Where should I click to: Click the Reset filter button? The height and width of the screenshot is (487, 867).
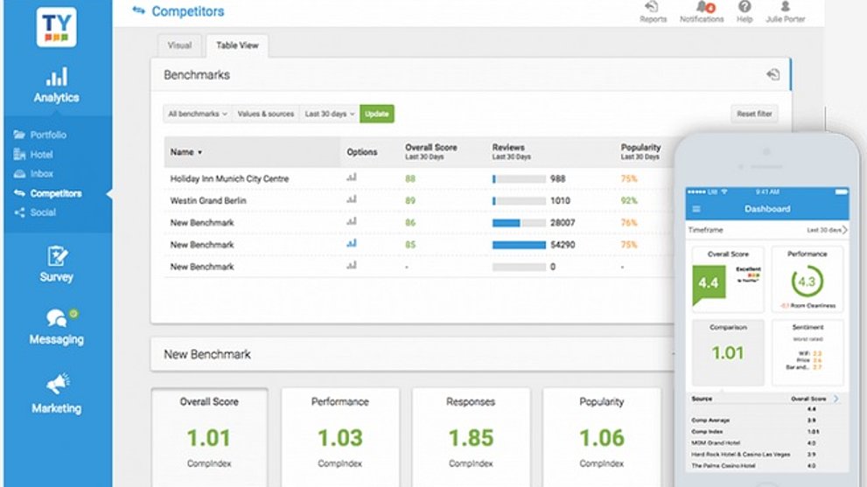click(x=754, y=114)
